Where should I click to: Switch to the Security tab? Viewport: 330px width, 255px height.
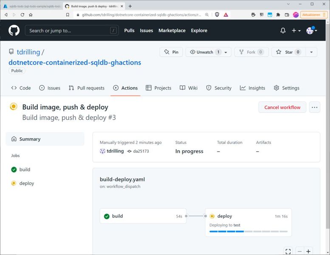(x=219, y=88)
